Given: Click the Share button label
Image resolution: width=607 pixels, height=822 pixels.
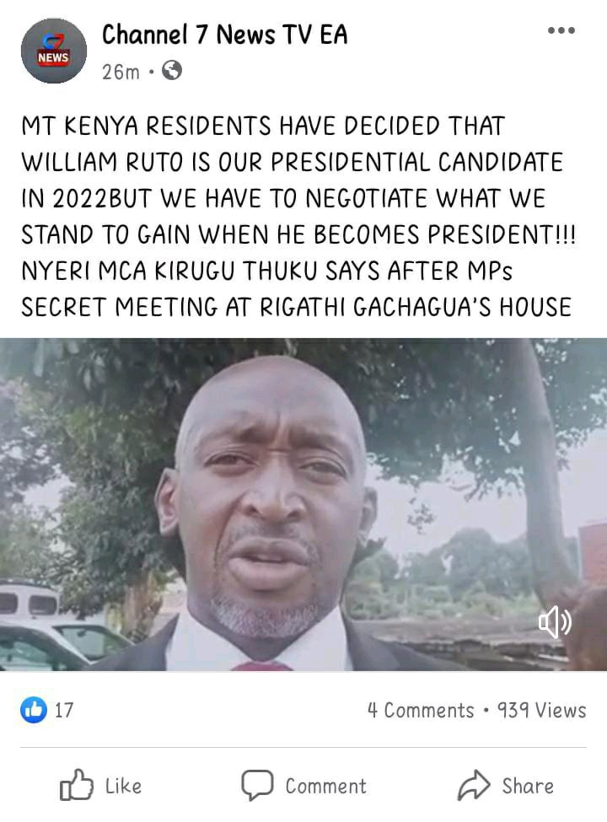Looking at the screenshot, I should point(528,786).
